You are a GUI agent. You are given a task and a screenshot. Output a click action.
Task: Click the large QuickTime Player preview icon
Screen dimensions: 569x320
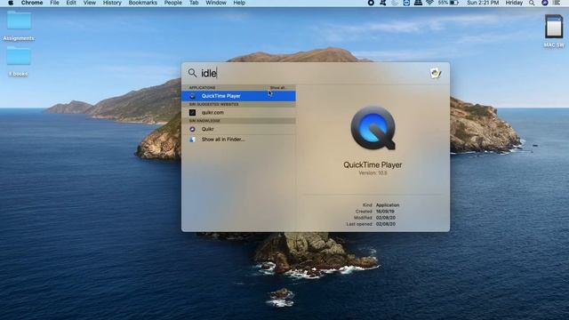(373, 128)
